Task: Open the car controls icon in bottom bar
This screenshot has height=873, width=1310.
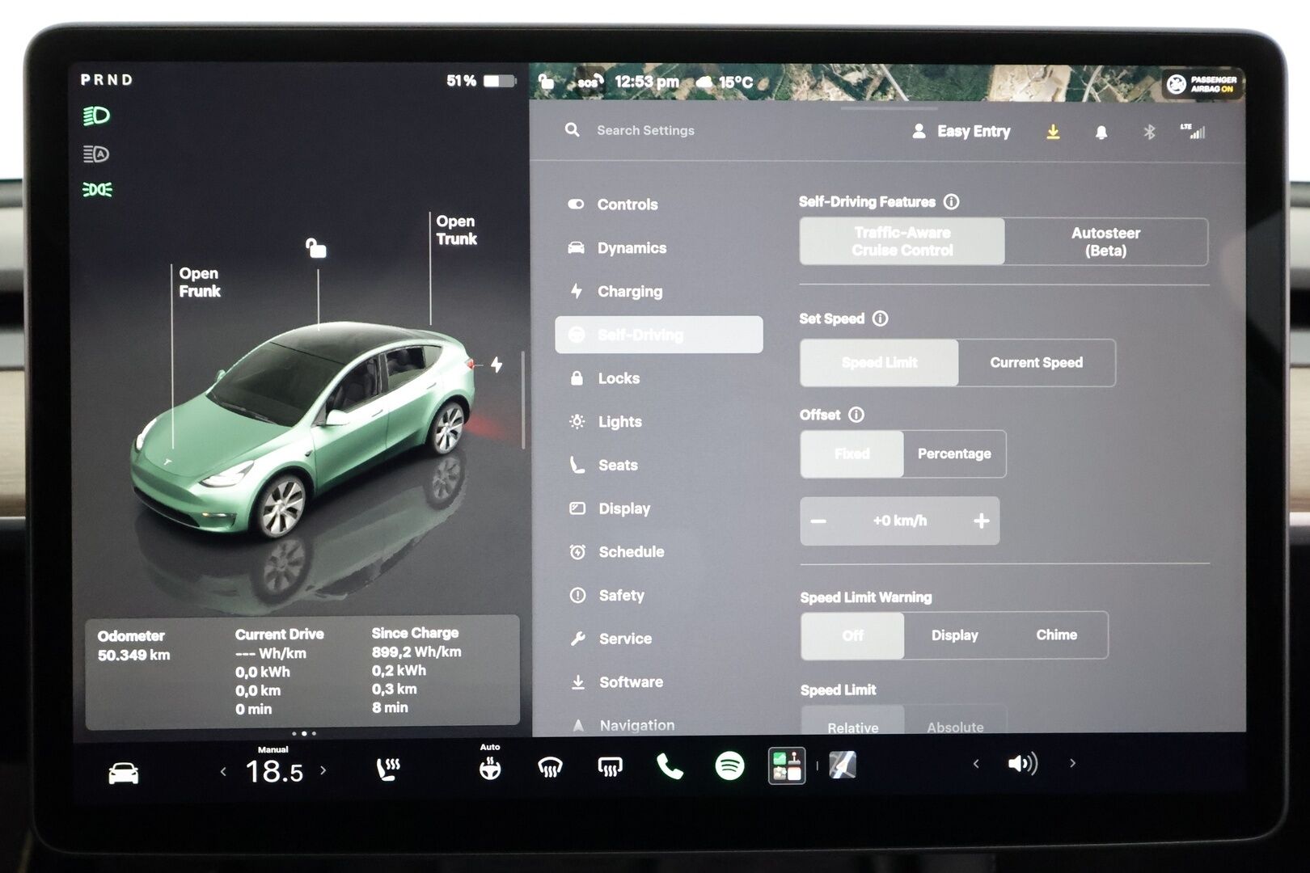Action: [123, 773]
